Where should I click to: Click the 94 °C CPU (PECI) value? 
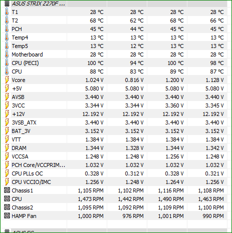pyautogui.click(x=137, y=63)
